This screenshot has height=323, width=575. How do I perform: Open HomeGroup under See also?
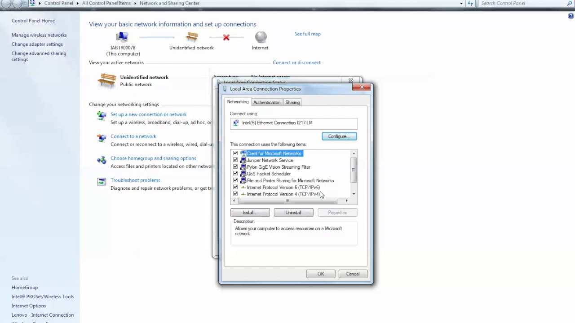tap(25, 287)
